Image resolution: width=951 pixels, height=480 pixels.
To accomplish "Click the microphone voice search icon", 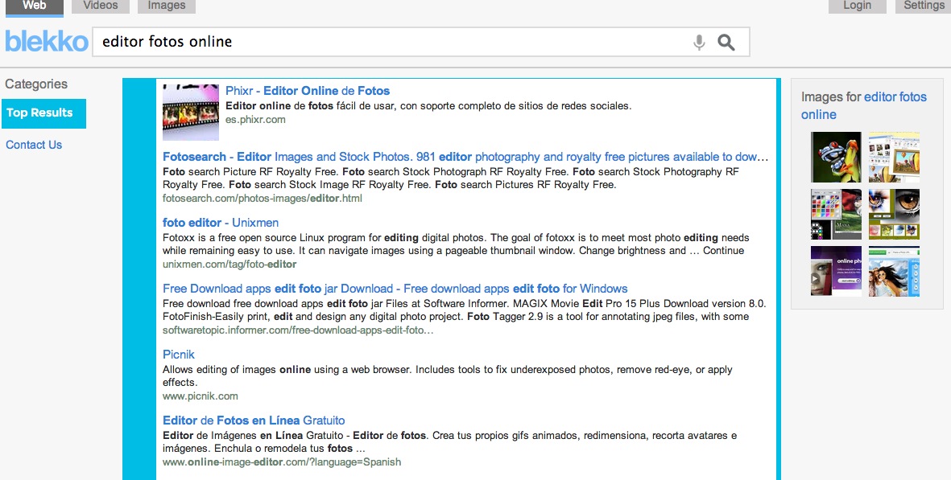I will (x=699, y=43).
